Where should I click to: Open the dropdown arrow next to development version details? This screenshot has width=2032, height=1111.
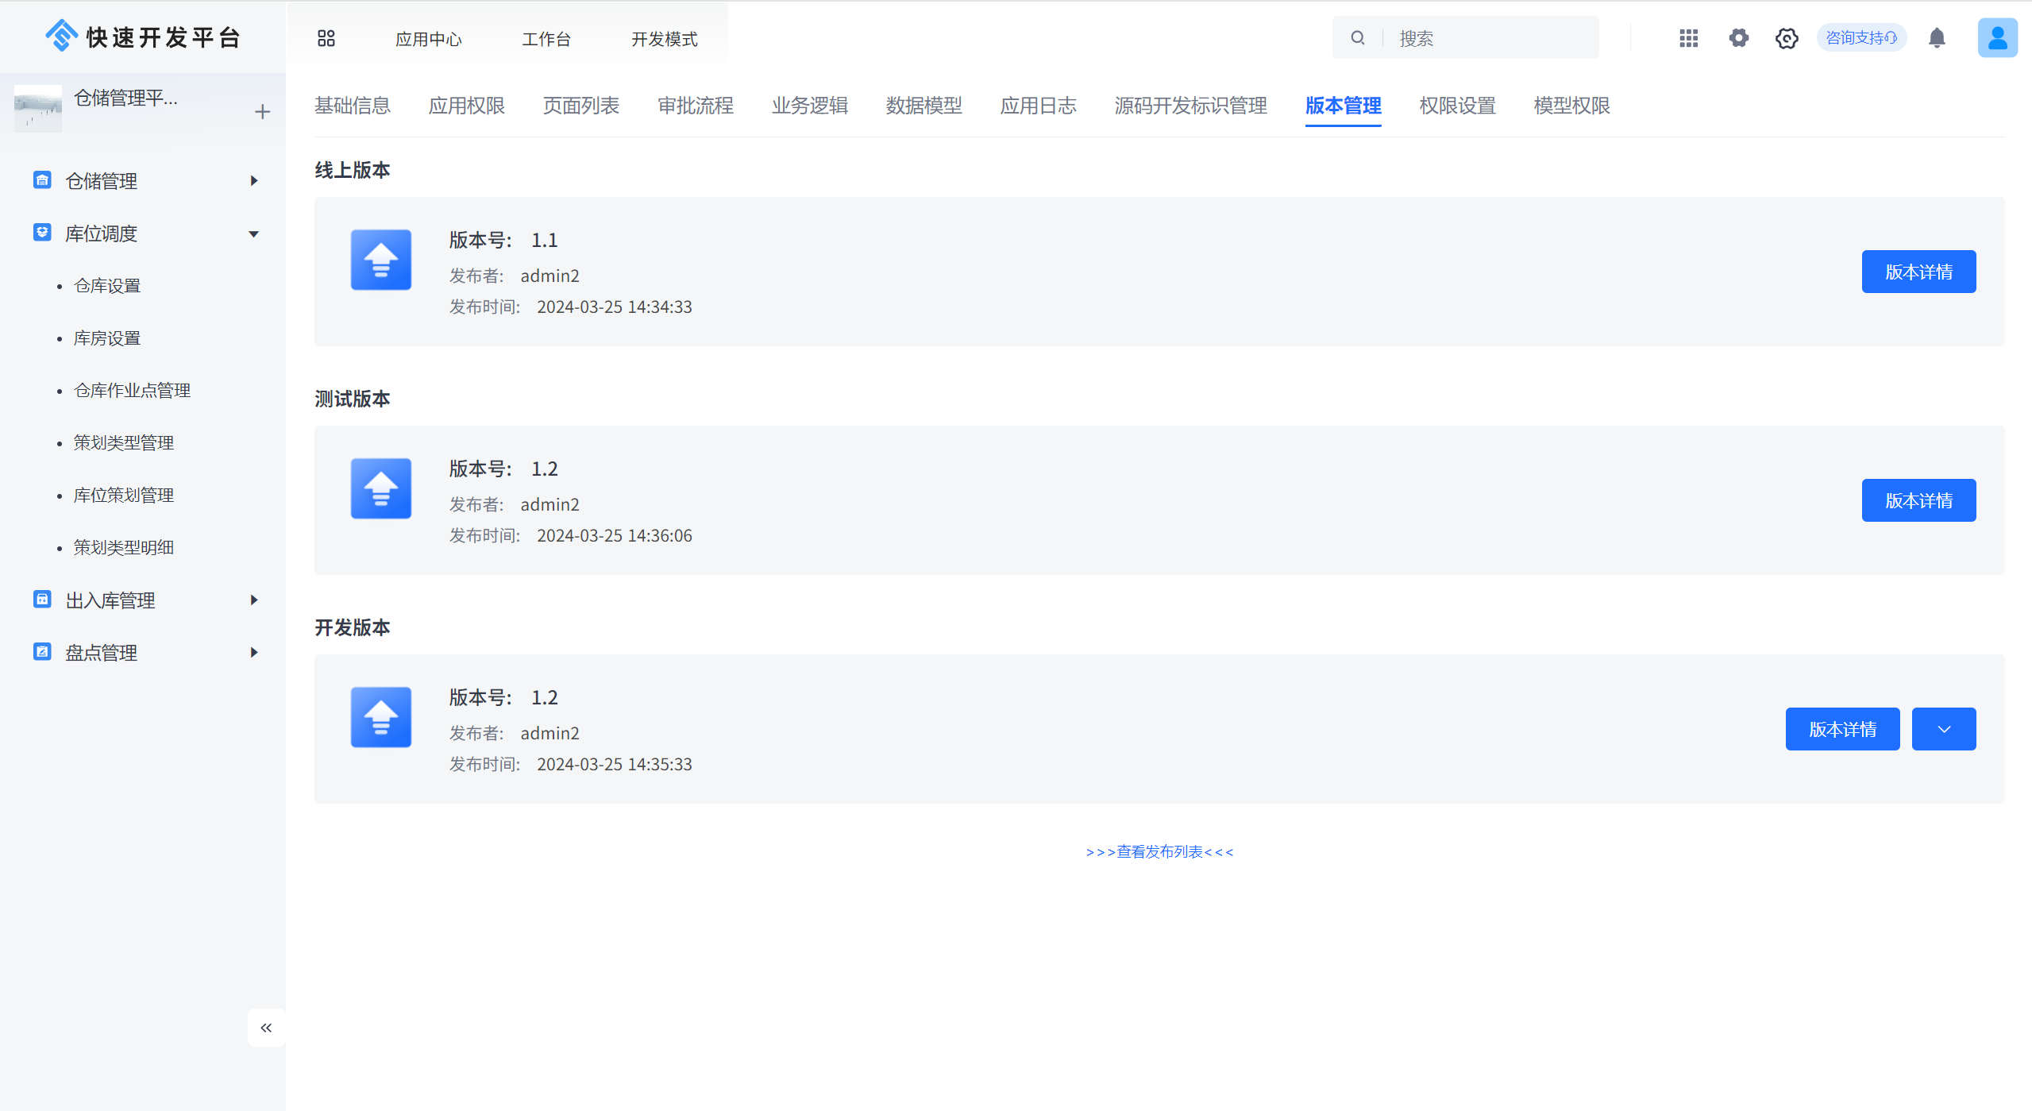tap(1943, 729)
